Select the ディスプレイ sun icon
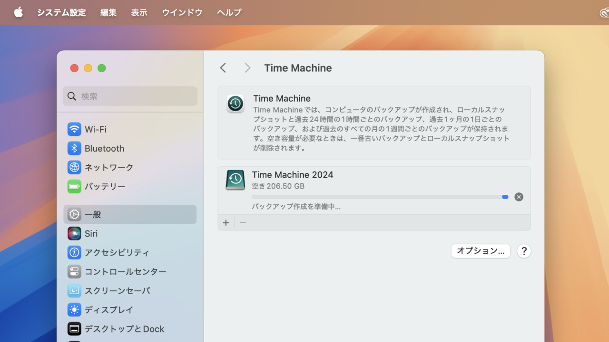The width and height of the screenshot is (609, 342). coord(74,310)
